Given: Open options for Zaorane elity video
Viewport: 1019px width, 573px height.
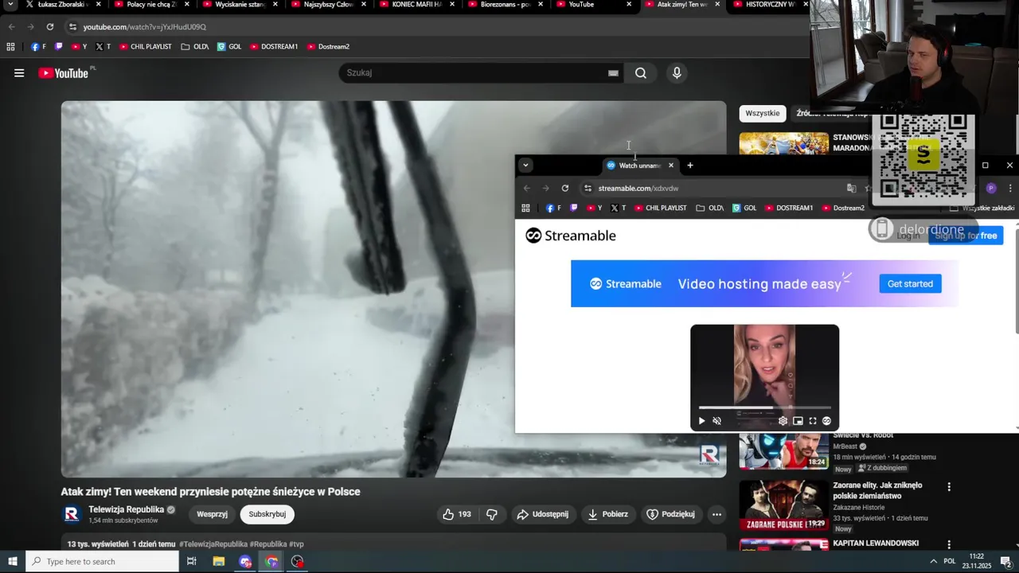Looking at the screenshot, I should 949,486.
